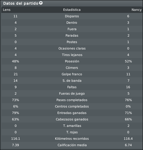This screenshot has width=143, height=150.
Task: Open the Datos del partido dropdown arrow
Action: point(41,3)
